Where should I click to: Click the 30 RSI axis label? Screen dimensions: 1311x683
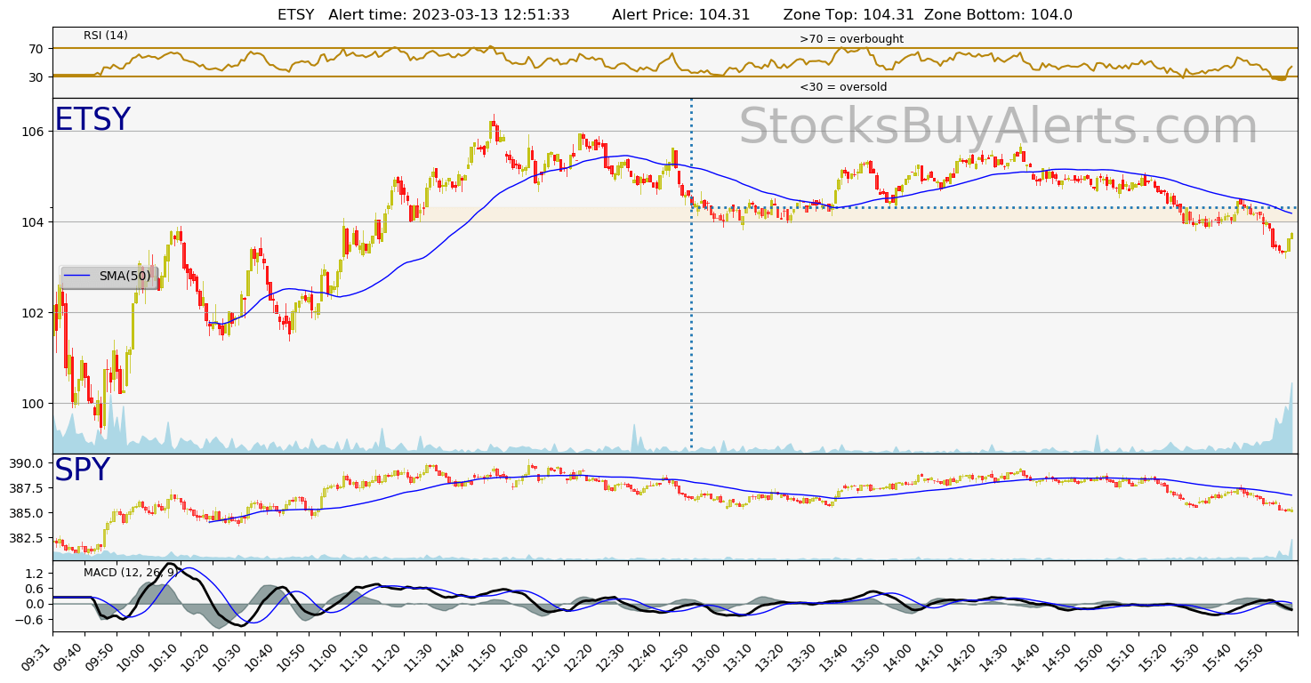tap(36, 77)
